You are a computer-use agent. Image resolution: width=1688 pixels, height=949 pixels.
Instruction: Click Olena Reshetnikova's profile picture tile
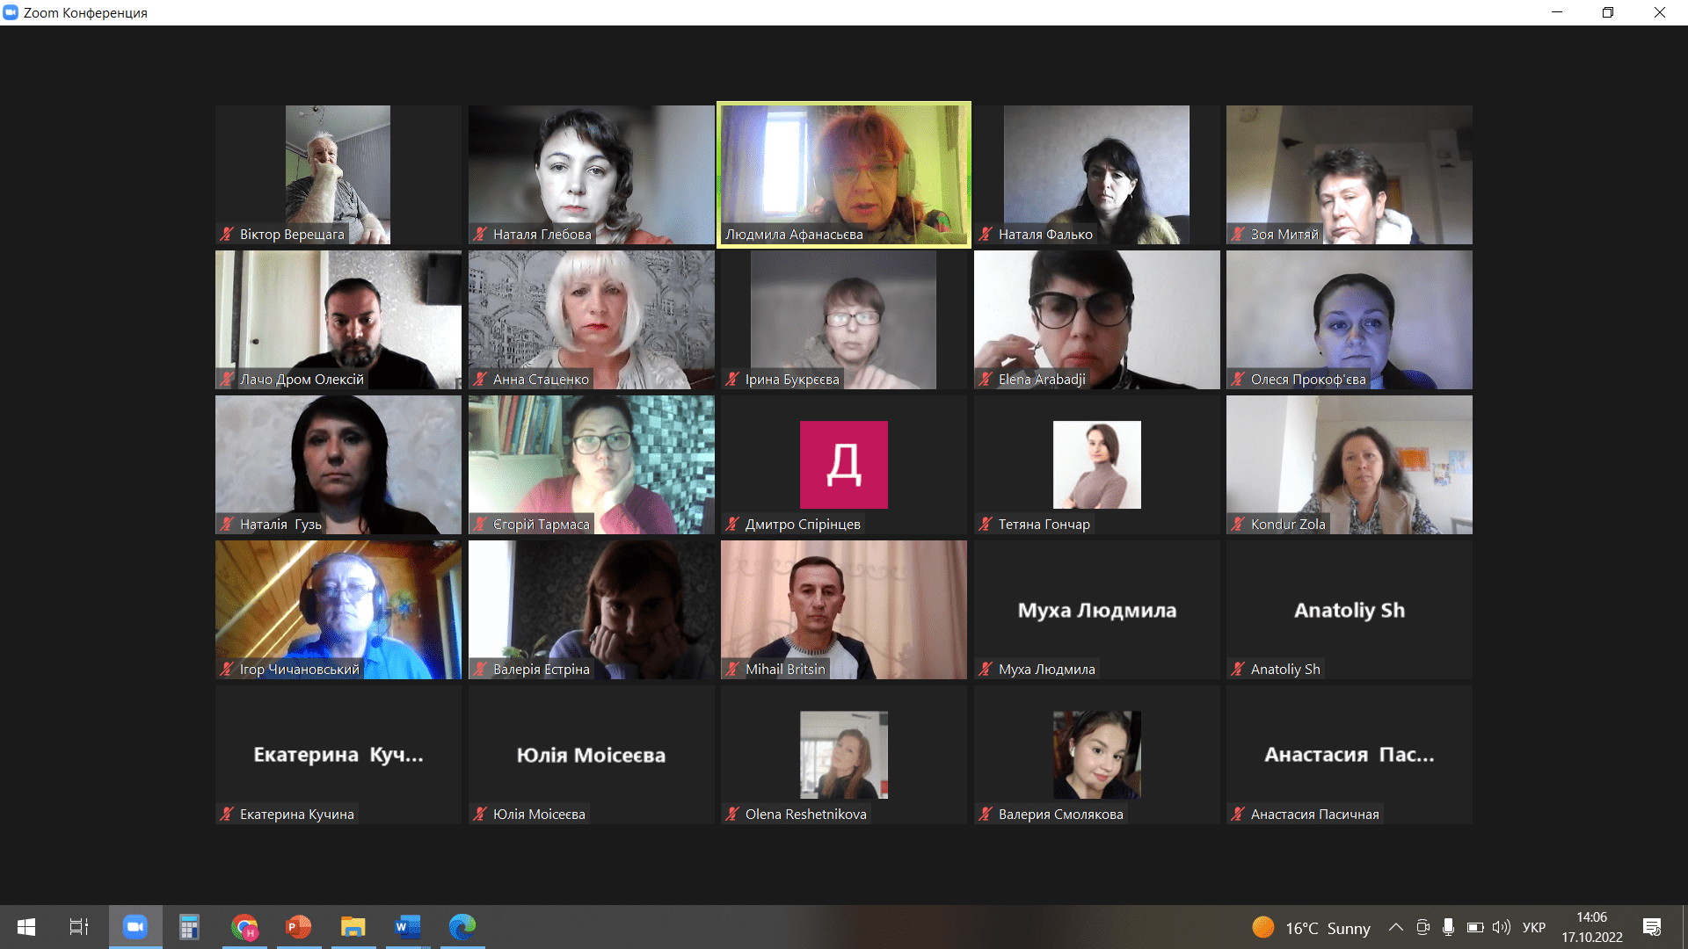point(844,754)
